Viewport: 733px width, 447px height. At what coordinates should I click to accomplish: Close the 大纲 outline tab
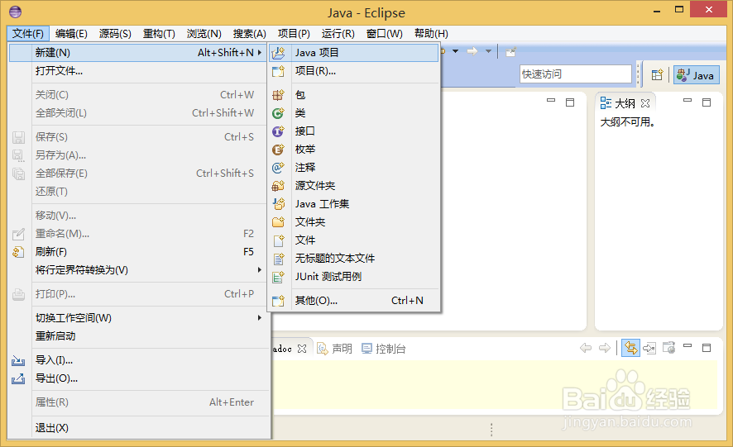pos(645,103)
